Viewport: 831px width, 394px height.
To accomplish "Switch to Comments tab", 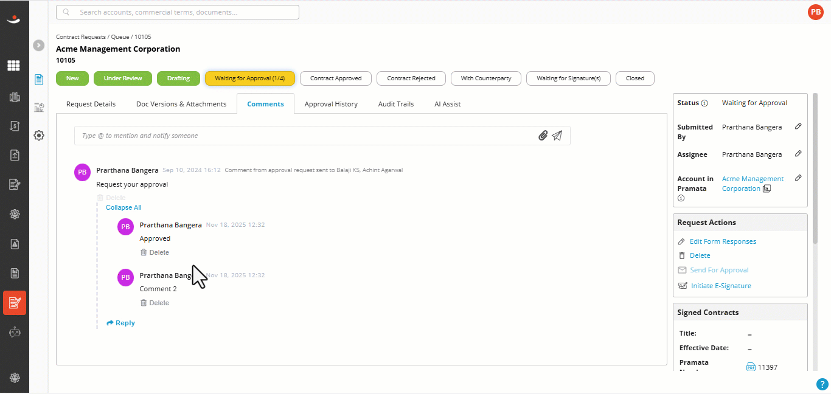I will 265,104.
